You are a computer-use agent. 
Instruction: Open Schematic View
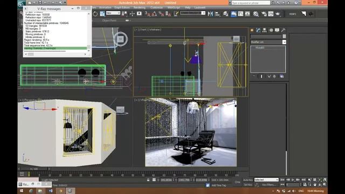(x=247, y=13)
